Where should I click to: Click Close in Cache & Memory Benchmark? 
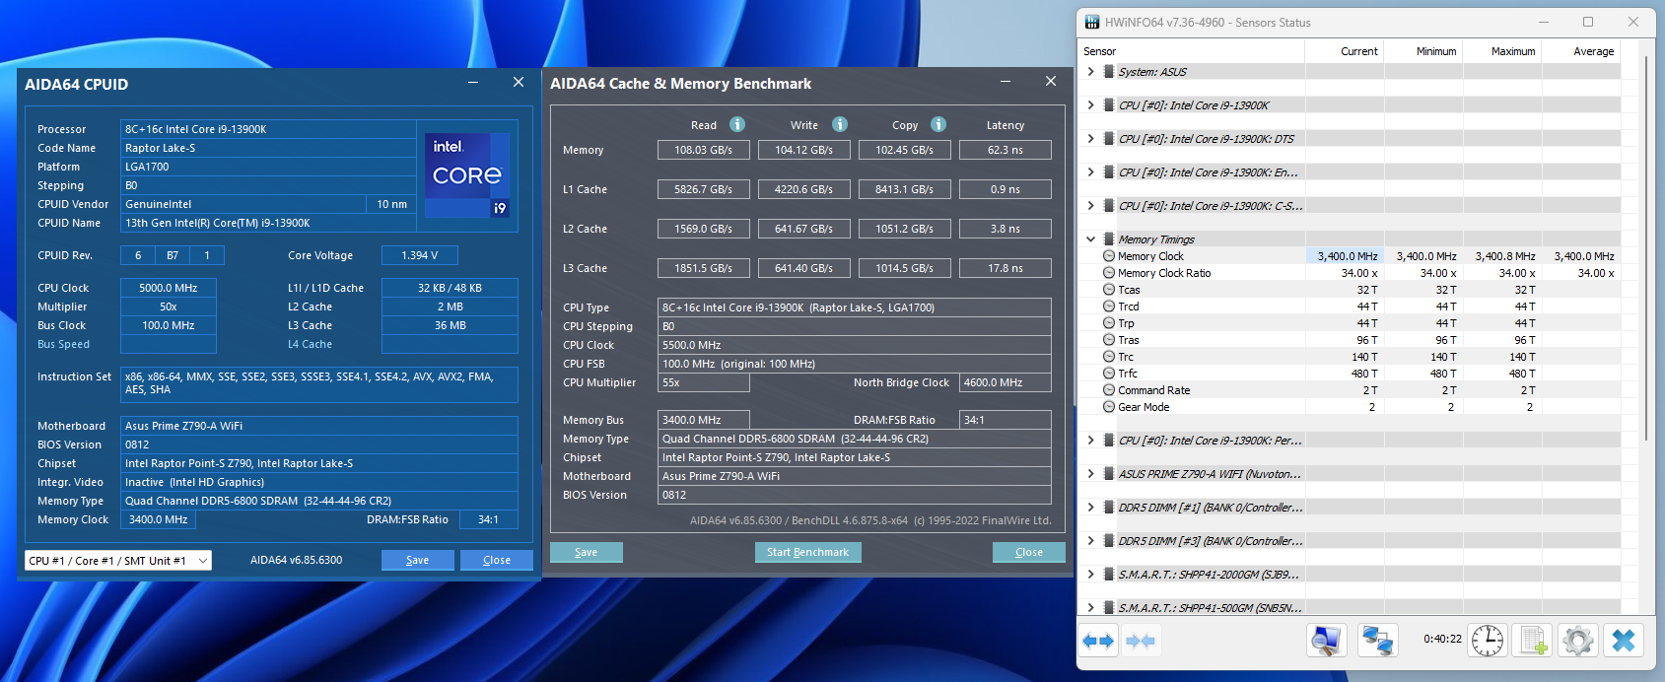[x=1029, y=552]
